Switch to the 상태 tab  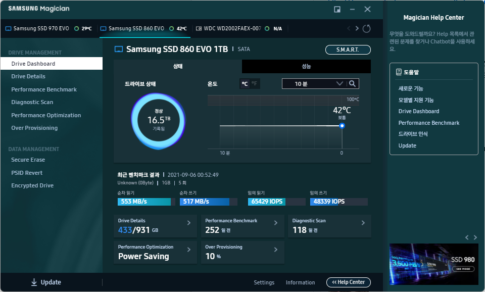(x=178, y=66)
